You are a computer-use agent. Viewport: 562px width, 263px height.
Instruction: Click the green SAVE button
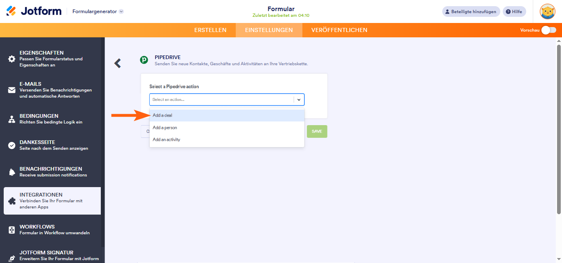317,131
